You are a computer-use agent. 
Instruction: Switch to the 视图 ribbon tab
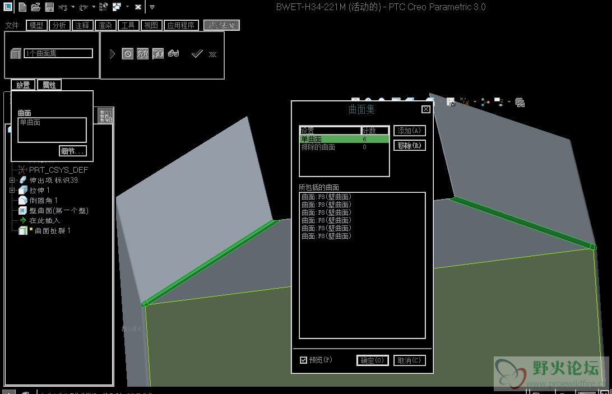tap(151, 25)
